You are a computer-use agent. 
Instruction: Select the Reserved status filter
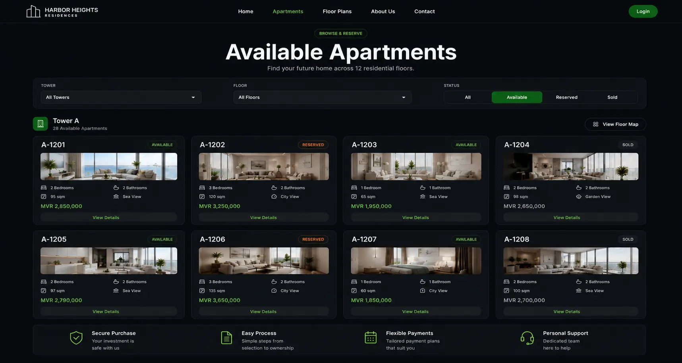(567, 97)
